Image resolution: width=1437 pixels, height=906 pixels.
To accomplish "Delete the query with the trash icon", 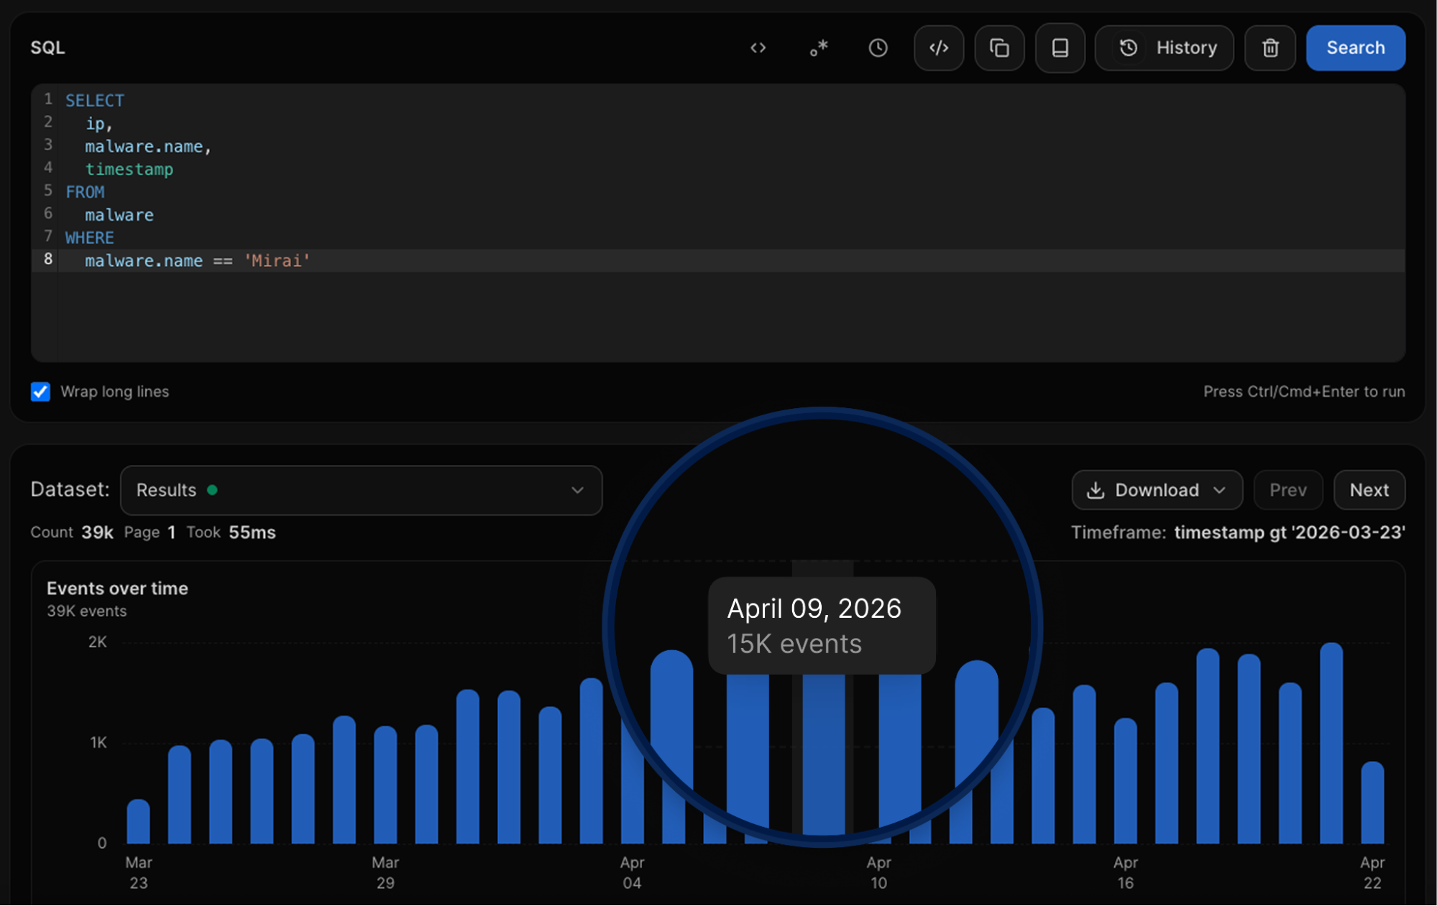I will [1270, 48].
